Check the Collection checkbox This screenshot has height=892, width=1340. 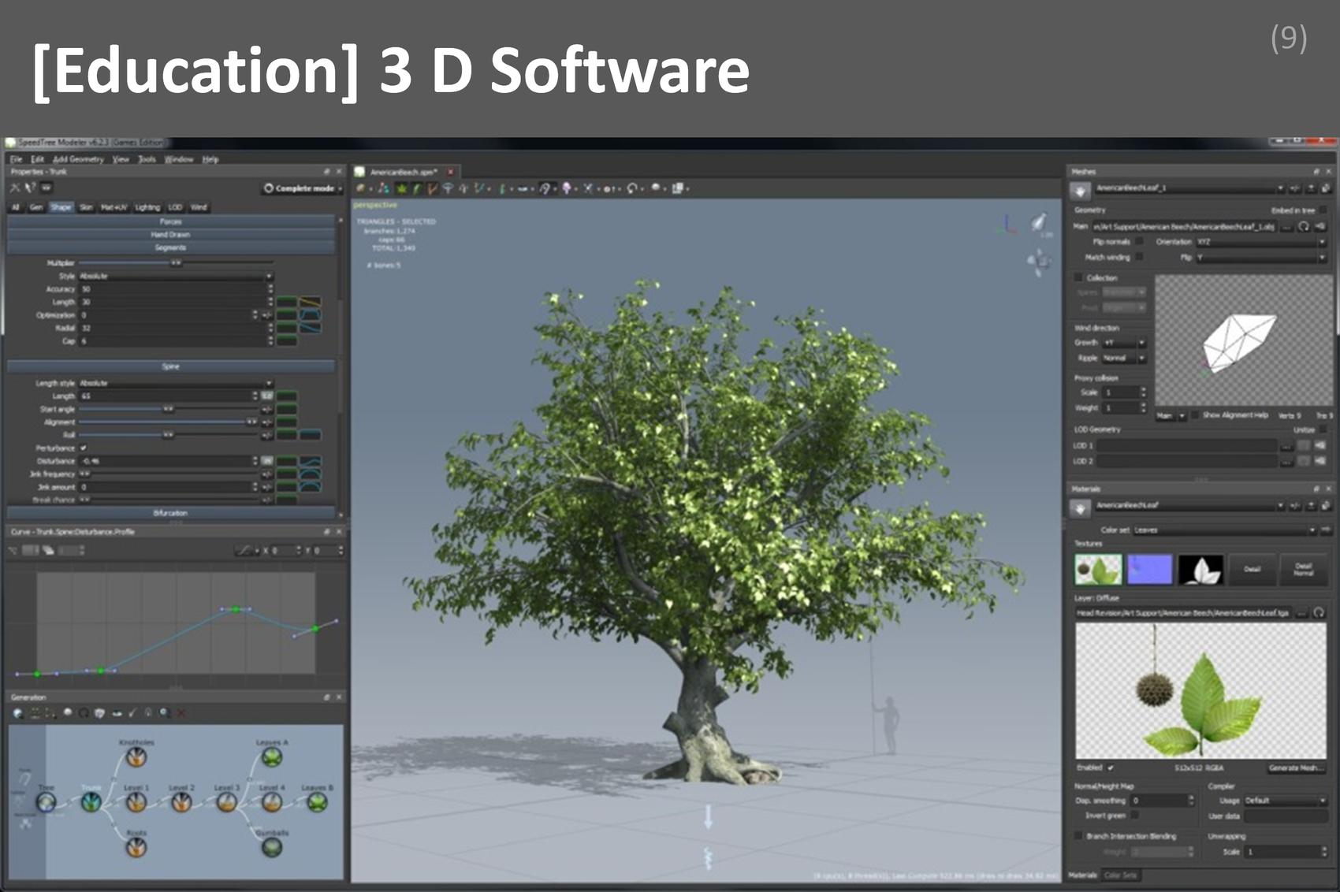tap(1078, 277)
